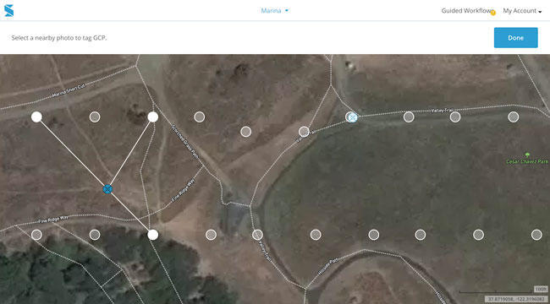Select the white photo point near Marina Short Cut

click(x=36, y=117)
